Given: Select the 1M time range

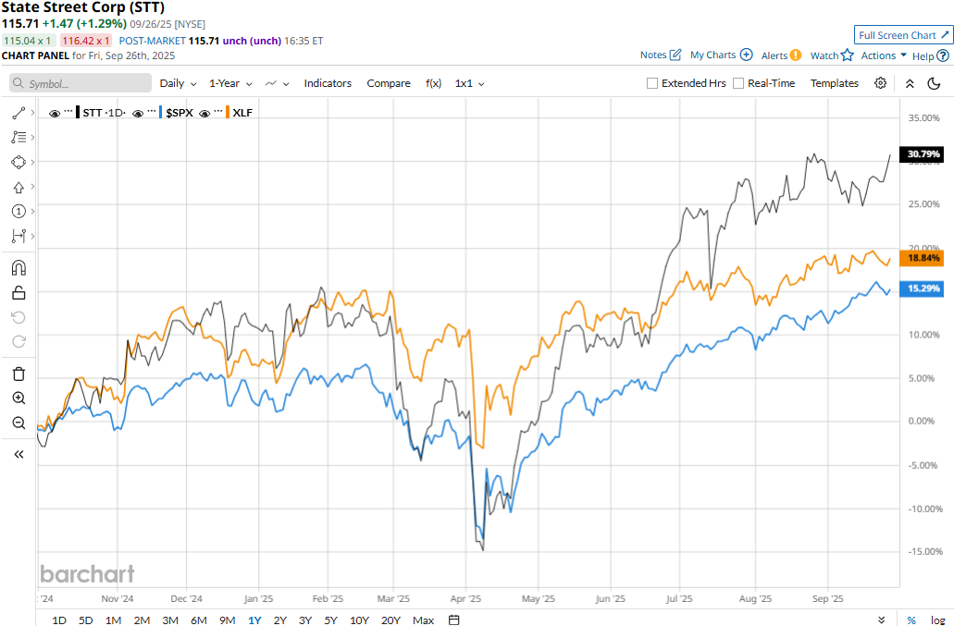Looking at the screenshot, I should pos(113,620).
